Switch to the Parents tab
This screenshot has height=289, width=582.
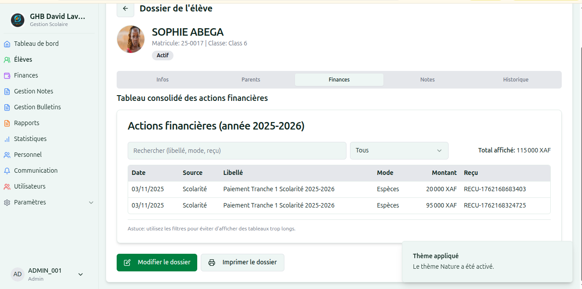(x=251, y=80)
